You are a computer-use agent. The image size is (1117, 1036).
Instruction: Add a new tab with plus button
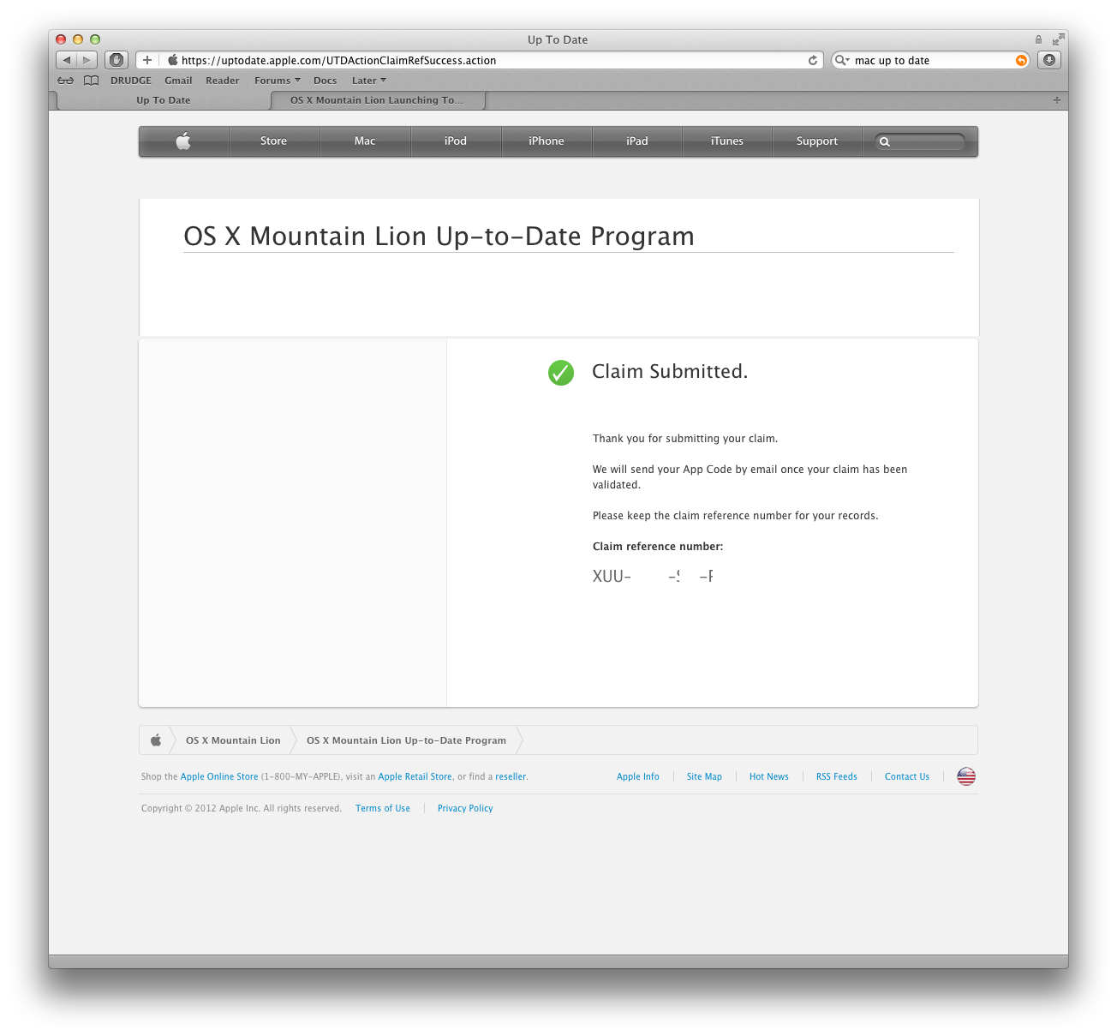(1057, 100)
